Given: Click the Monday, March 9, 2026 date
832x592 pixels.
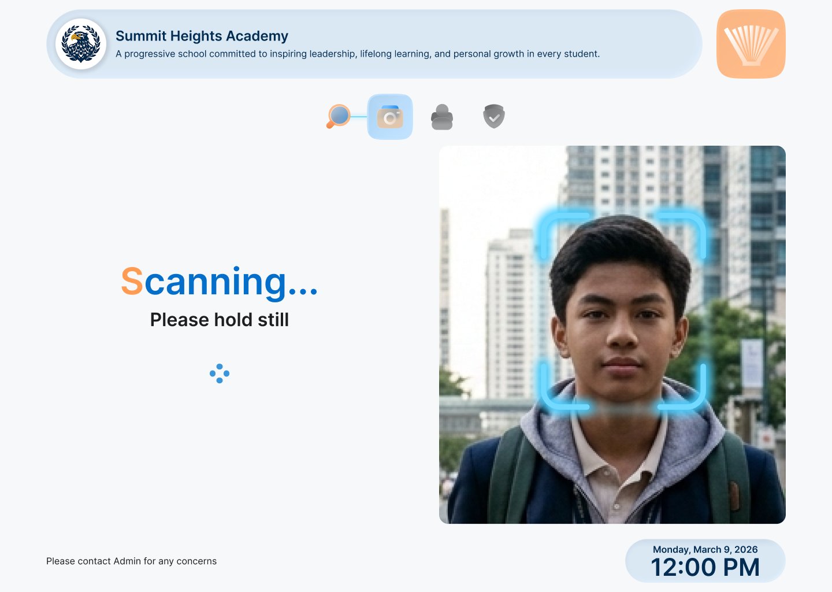Looking at the screenshot, I should (705, 549).
